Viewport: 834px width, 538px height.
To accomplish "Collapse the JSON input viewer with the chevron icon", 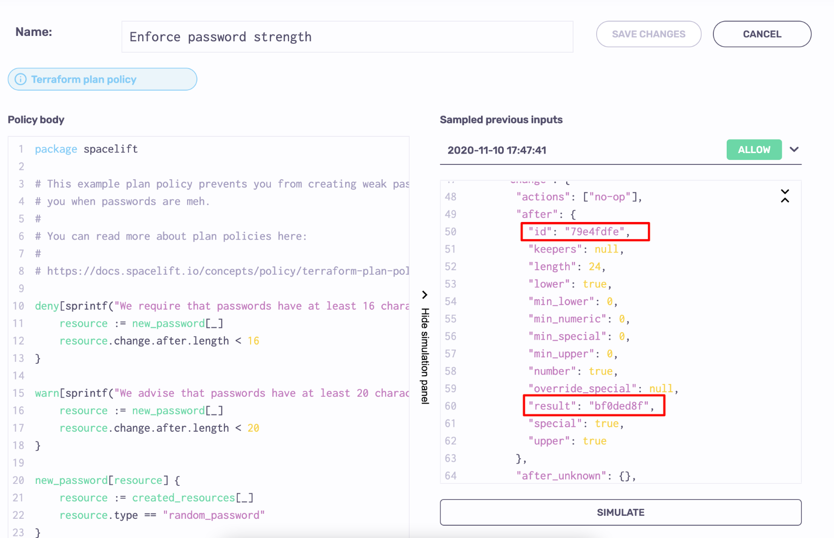I will click(785, 196).
